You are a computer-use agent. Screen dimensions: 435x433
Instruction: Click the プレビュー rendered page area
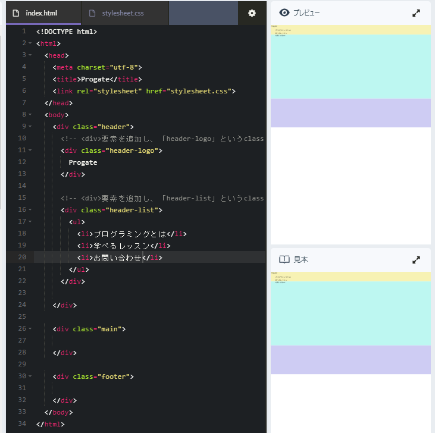pyautogui.click(x=350, y=135)
